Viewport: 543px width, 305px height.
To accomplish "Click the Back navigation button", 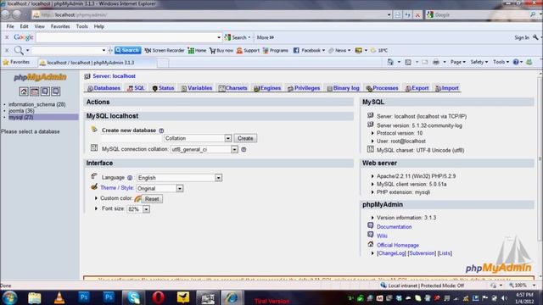I will [6, 14].
